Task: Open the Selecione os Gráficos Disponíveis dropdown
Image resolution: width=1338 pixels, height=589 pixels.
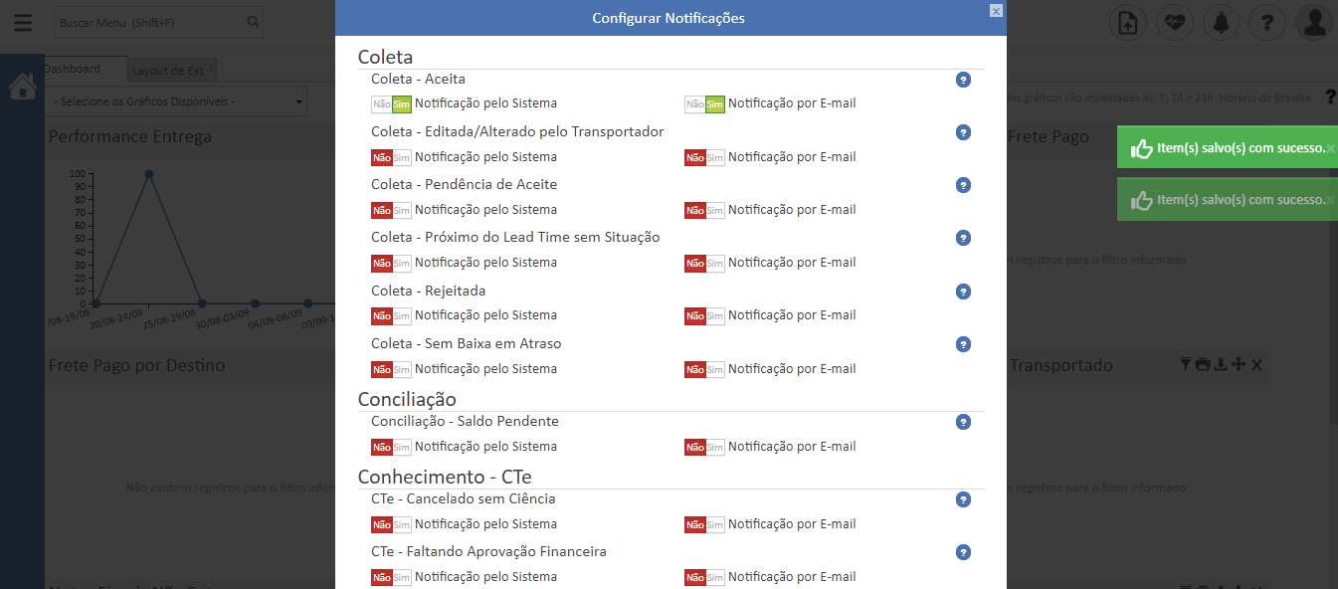Action: (x=177, y=100)
